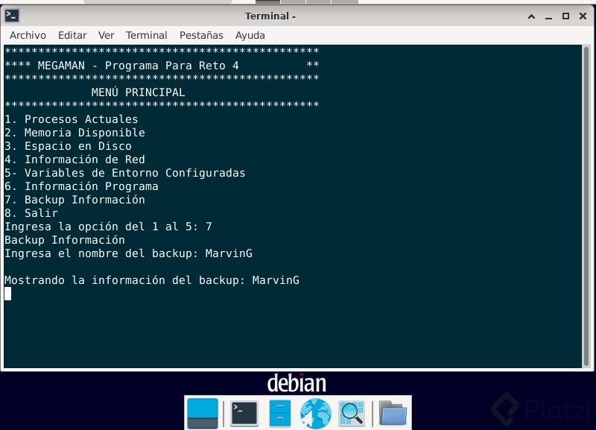The image size is (596, 430).
Task: Click the "2. Memoria Disponible" line
Action: [74, 133]
